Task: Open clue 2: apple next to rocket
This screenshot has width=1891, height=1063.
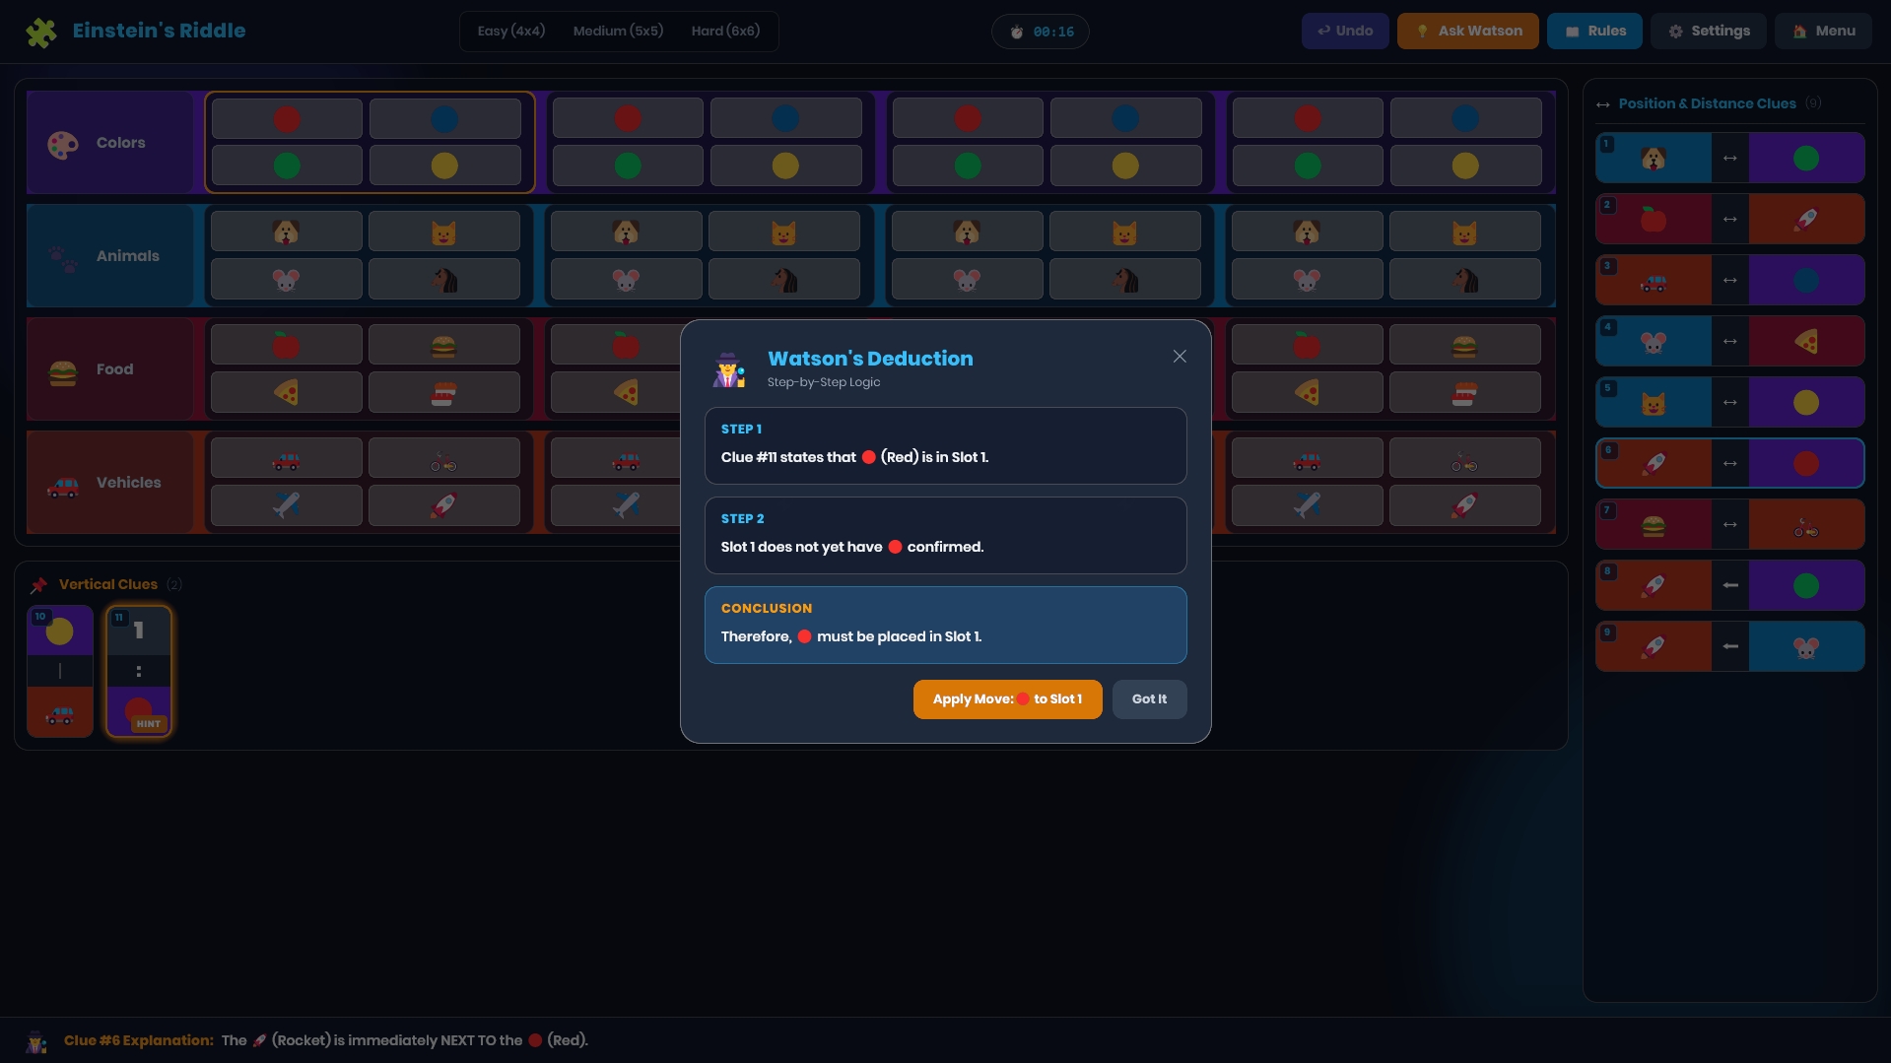Action: 1729,219
